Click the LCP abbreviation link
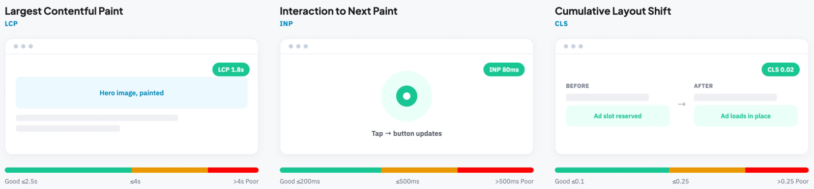814x189 pixels. 11,24
